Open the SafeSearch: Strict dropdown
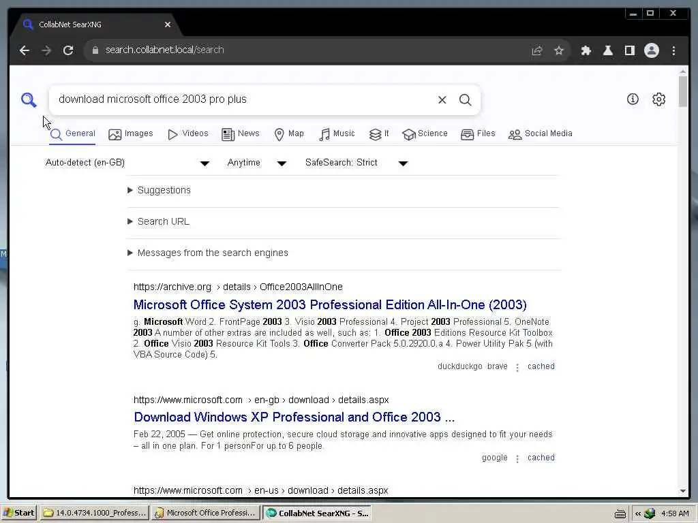The height and width of the screenshot is (523, 698). tap(356, 163)
